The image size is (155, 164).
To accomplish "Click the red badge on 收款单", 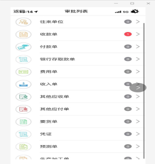I will click(x=128, y=34).
